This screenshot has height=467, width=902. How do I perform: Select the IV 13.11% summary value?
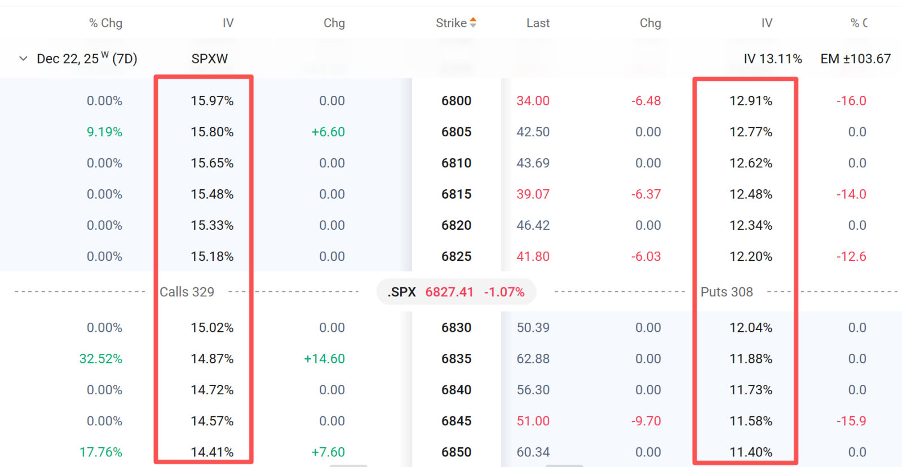coord(772,59)
